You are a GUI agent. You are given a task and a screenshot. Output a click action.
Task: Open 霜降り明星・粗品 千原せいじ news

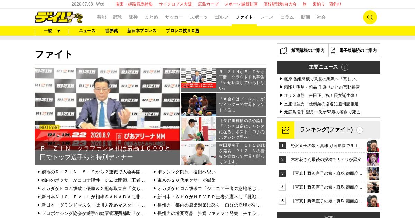click(x=322, y=87)
